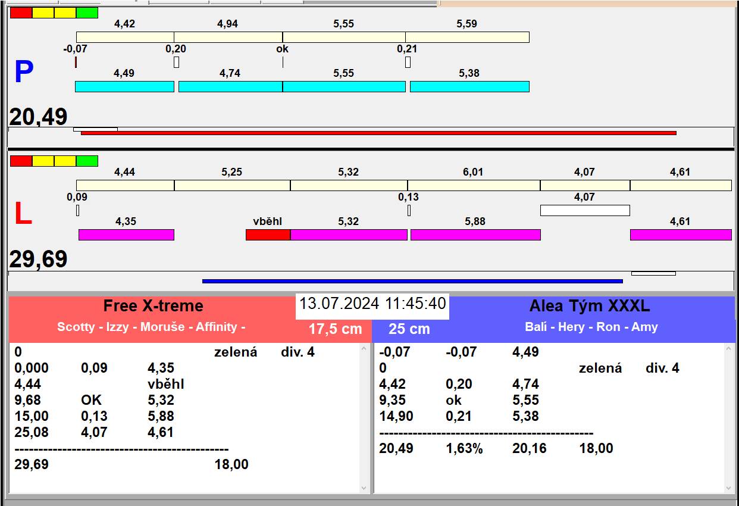The image size is (739, 506).
Task: Click the red progress bar under 20,49
Action: (x=378, y=133)
